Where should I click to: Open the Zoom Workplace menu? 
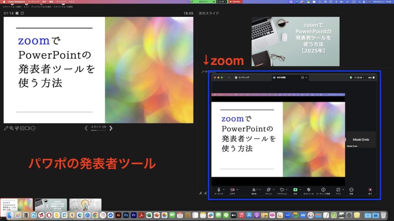[17, 2]
